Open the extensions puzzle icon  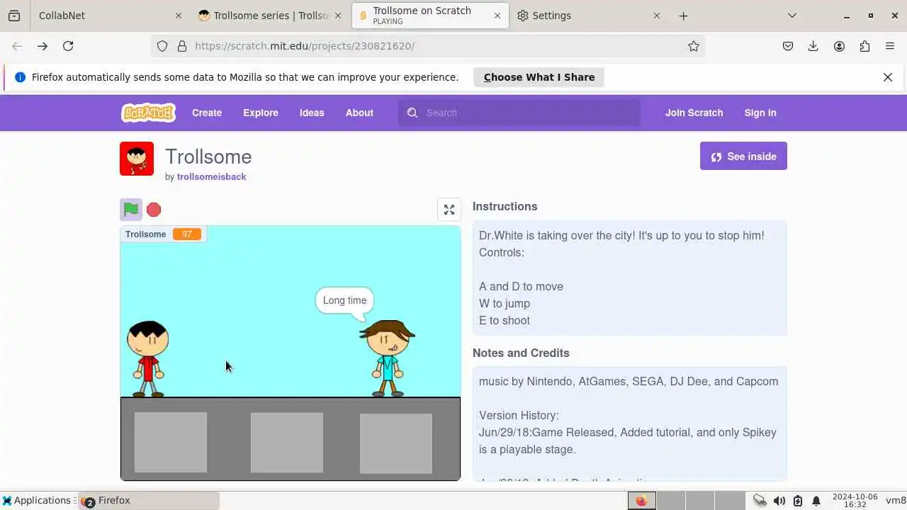tap(864, 46)
